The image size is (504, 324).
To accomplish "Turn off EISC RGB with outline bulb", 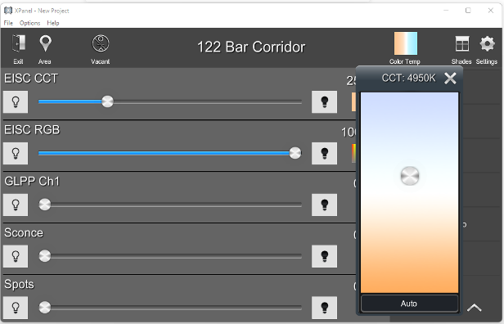I will (16, 153).
